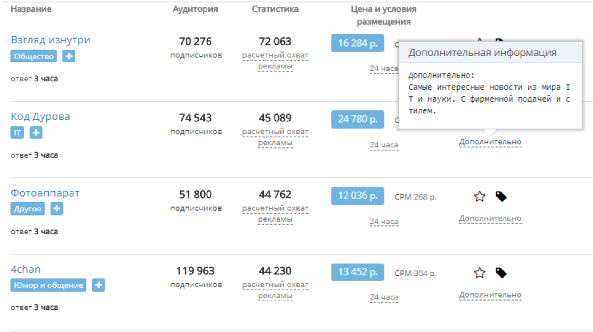Expand Дополнительно under Код Дурова row
Image resolution: width=593 pixels, height=332 pixels.
point(490,142)
